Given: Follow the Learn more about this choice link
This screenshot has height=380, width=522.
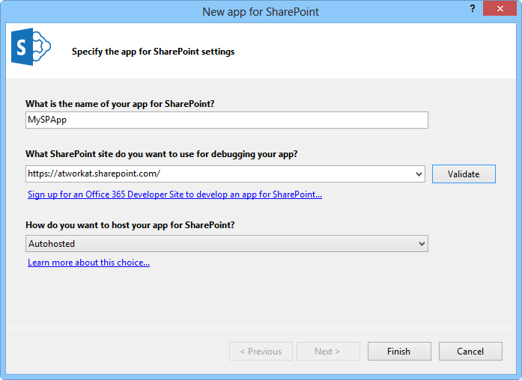Looking at the screenshot, I should (88, 263).
